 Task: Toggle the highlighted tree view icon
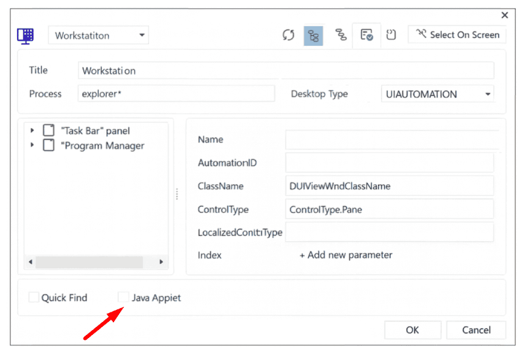pos(313,35)
